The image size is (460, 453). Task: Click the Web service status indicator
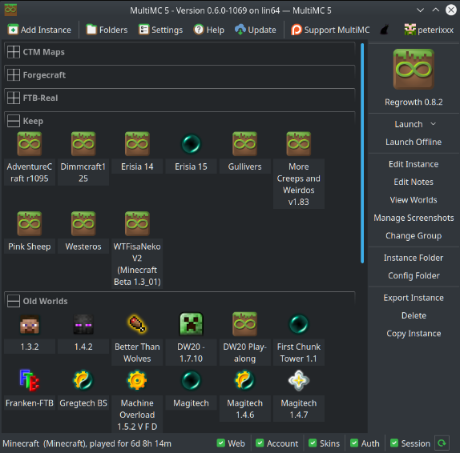(x=231, y=443)
